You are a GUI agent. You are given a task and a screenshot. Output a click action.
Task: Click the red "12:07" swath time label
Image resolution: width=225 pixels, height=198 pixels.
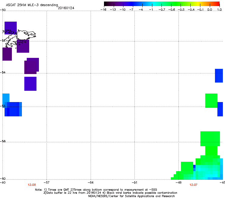[x=193, y=185]
